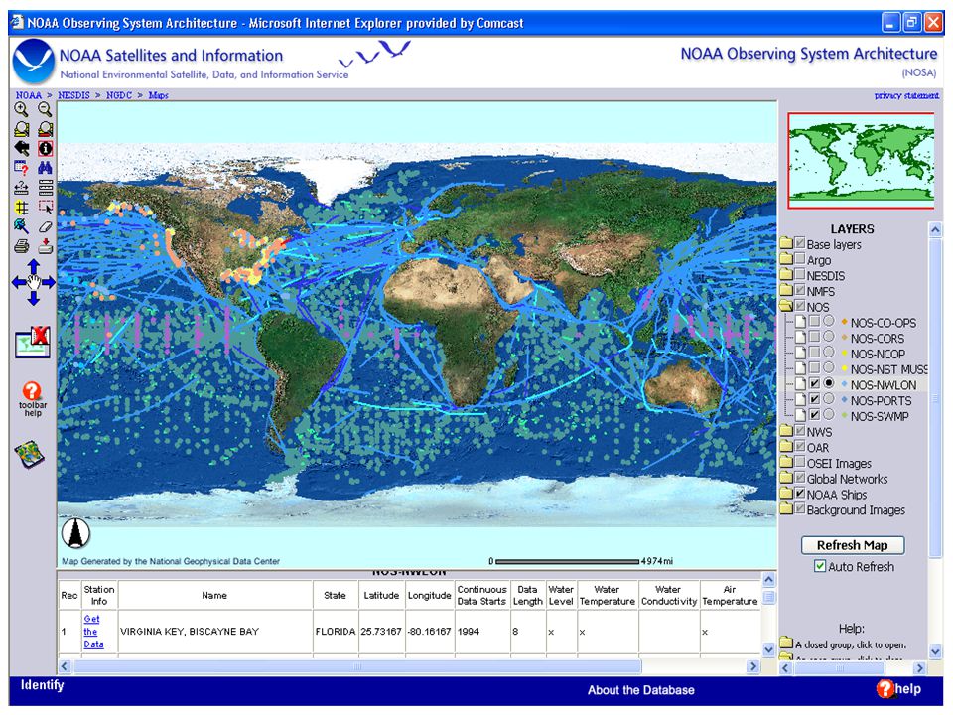Enable the NOS-CORS layer checkbox
Viewport: 953px width, 715px height.
coord(814,337)
